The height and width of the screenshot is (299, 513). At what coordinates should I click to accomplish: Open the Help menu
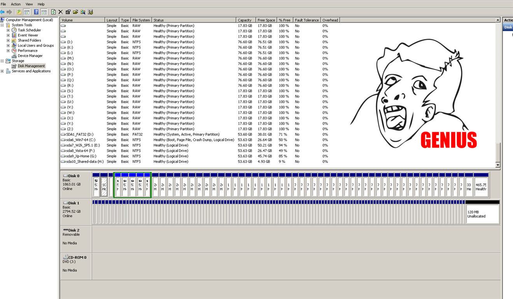[x=41, y=4]
